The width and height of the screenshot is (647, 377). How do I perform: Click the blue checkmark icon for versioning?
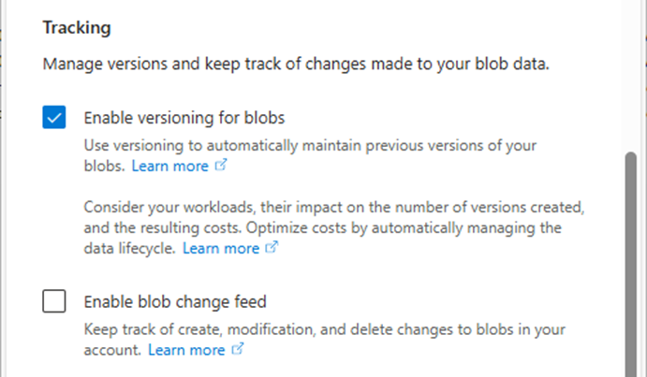[x=54, y=119]
